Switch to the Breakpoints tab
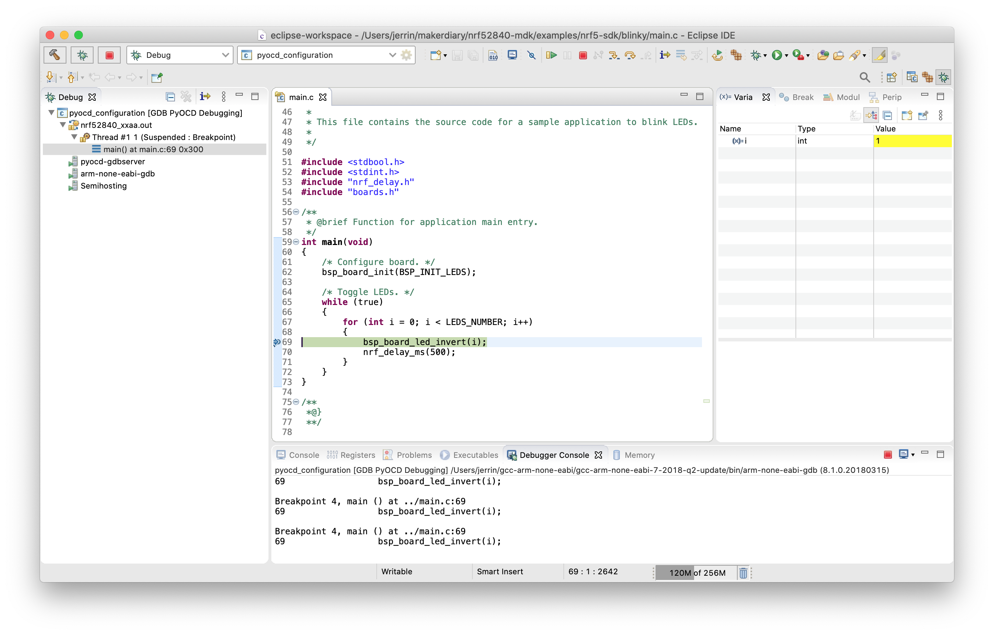 tap(796, 97)
